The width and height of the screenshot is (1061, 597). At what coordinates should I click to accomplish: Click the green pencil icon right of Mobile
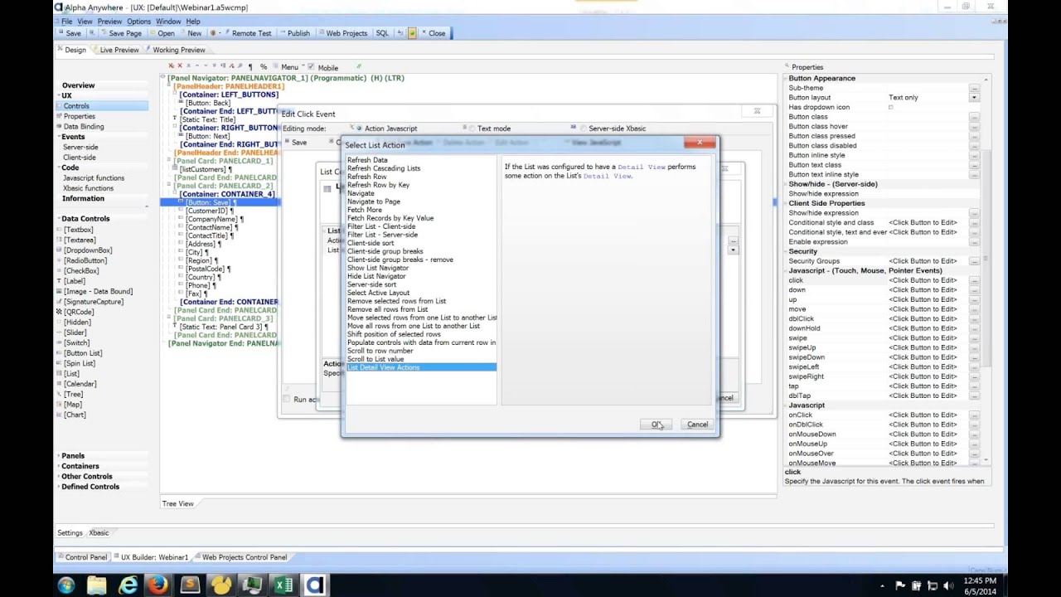[359, 66]
